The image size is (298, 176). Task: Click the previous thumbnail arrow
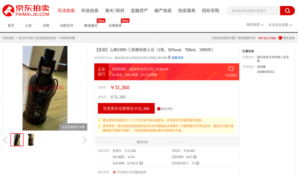coord(5,140)
